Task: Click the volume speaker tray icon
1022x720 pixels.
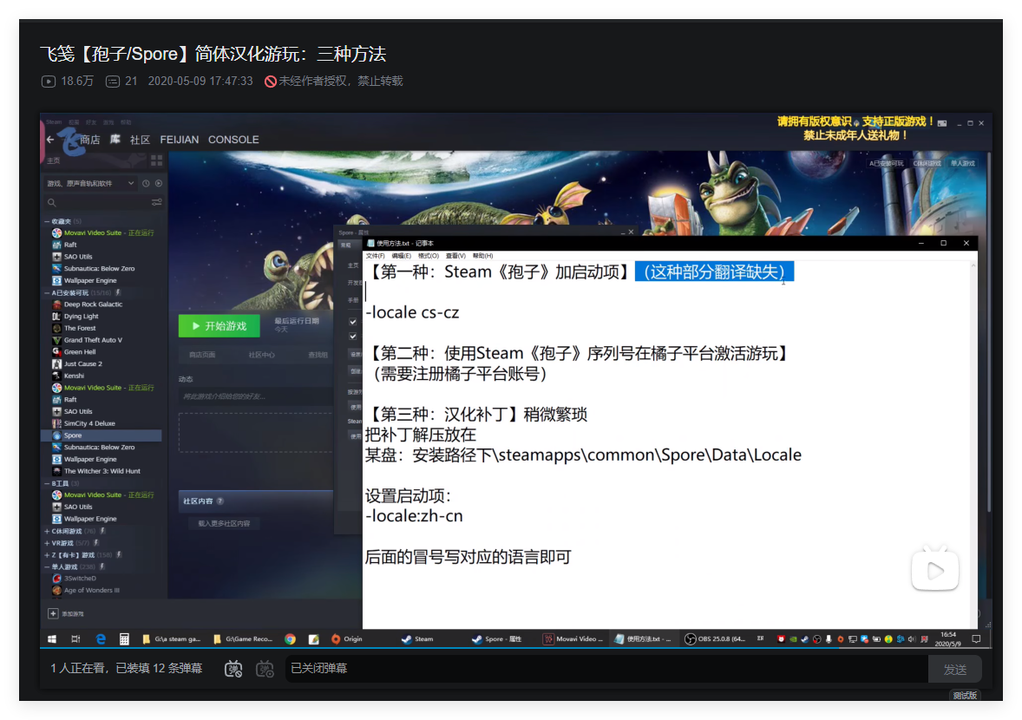Action: [x=912, y=639]
